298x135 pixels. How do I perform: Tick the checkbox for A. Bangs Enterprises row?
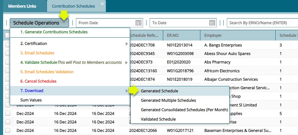coord(8,45)
